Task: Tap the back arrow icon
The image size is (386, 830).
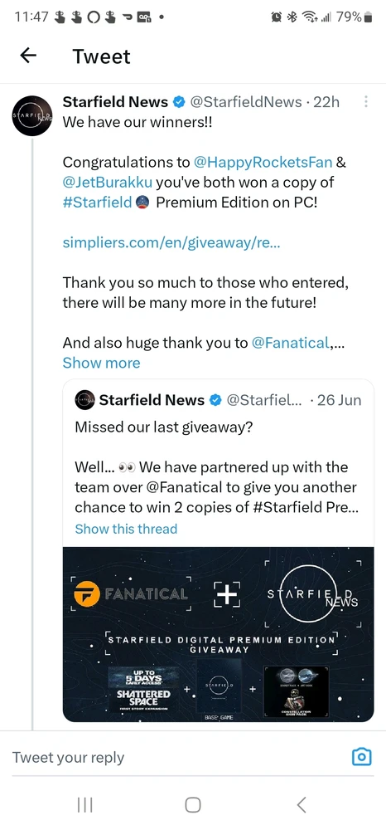Action: coord(28,56)
